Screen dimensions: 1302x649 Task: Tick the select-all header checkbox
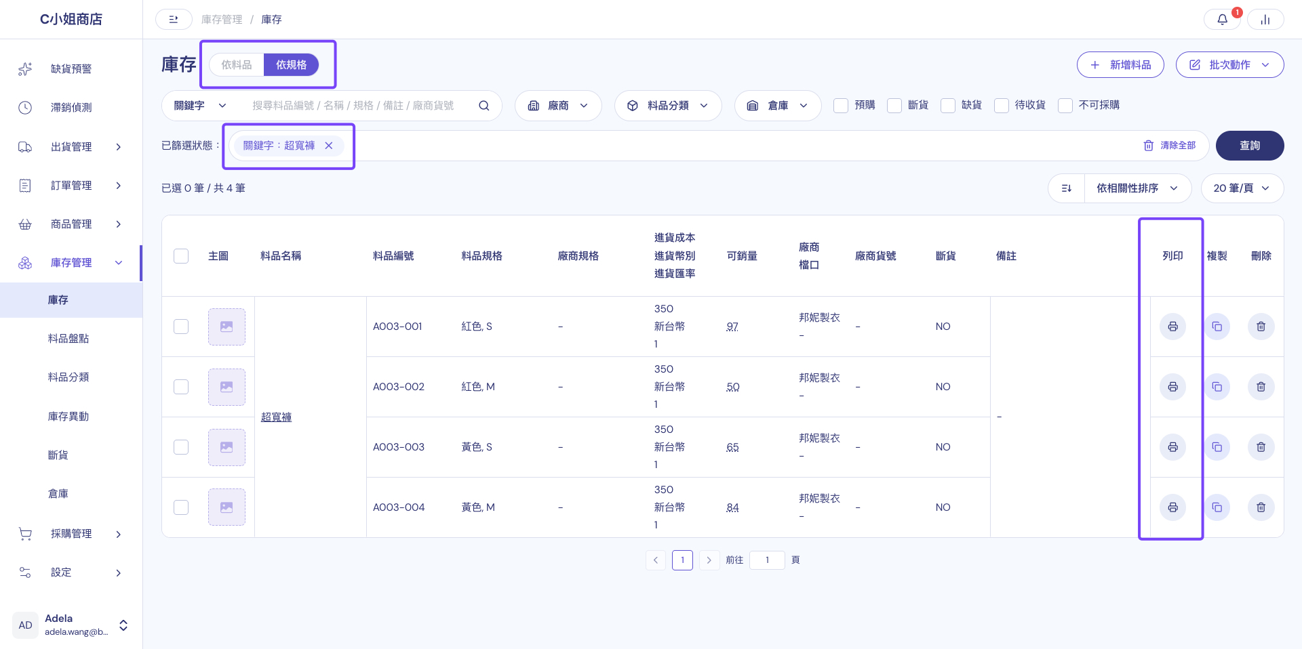click(181, 256)
